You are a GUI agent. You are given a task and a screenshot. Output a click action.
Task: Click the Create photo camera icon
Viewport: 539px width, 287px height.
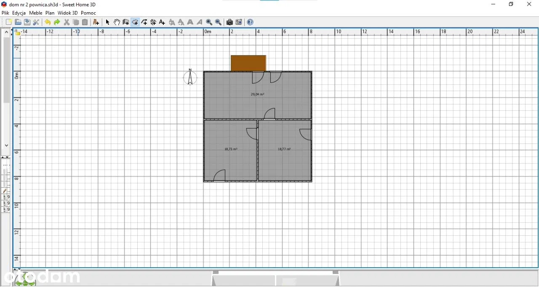[229, 22]
